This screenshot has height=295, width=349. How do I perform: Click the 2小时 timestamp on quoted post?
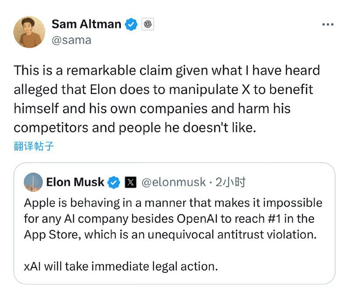pos(230,182)
